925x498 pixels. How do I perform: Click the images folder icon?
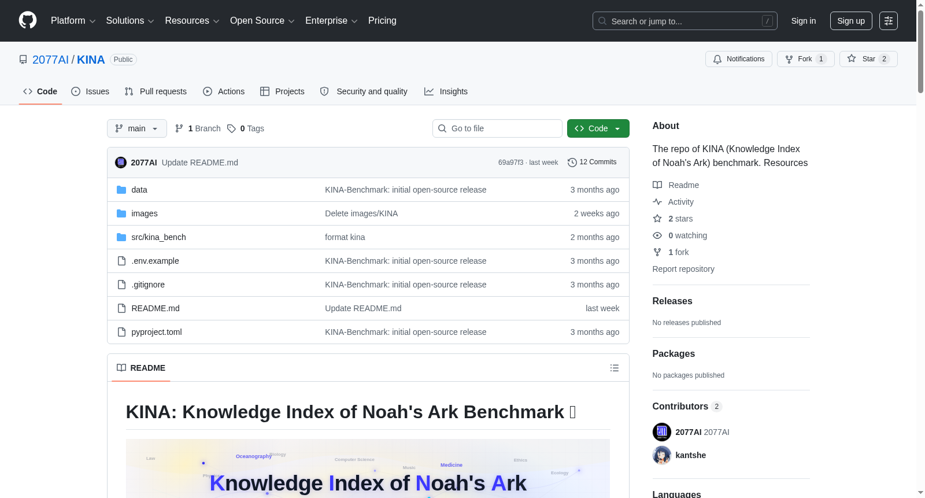pos(121,213)
